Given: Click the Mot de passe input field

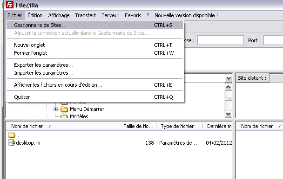Looking at the screenshot, I should 221,40.
